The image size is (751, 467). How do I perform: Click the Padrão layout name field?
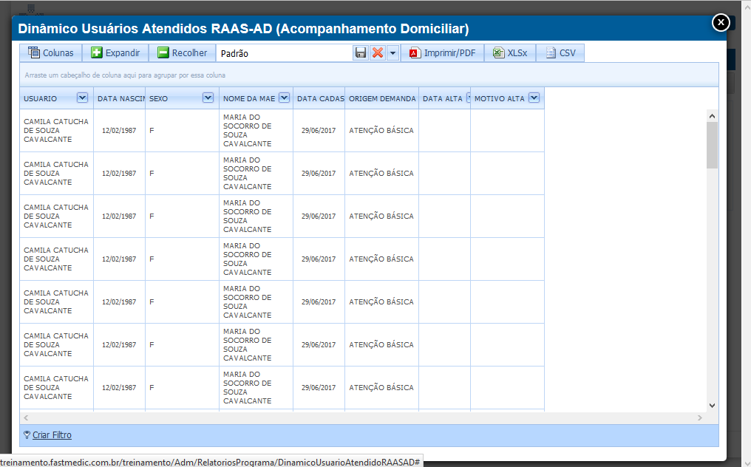(x=285, y=53)
